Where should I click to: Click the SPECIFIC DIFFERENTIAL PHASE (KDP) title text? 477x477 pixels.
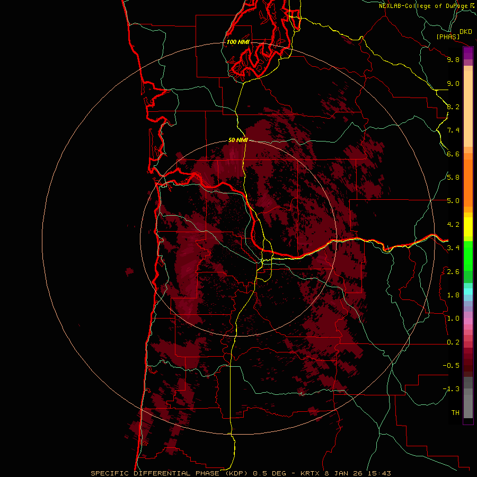click(x=168, y=473)
